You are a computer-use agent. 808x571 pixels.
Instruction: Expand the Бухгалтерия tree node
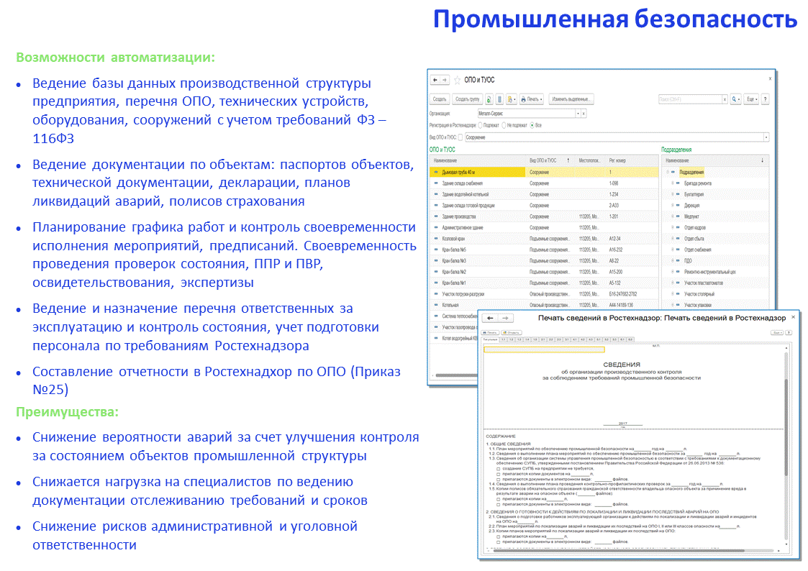(x=673, y=195)
